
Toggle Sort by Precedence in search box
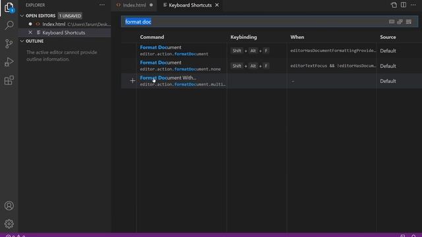point(400,22)
